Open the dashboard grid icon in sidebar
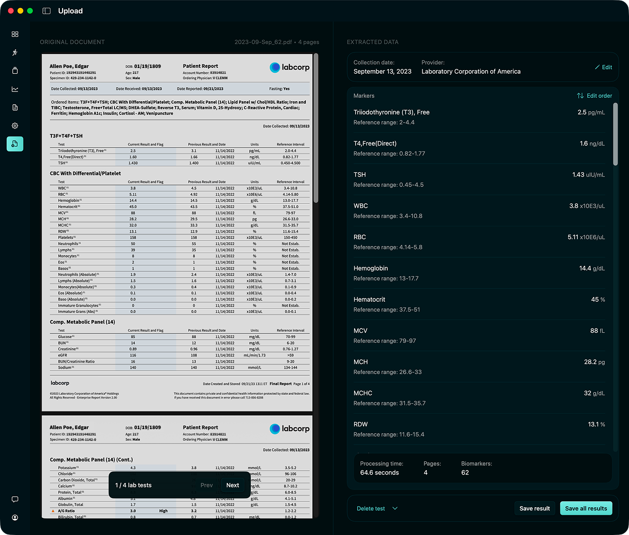Viewport: 629px width, 535px height. click(15, 34)
